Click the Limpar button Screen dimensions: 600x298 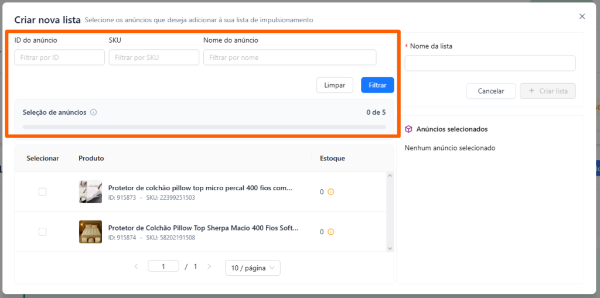pyautogui.click(x=335, y=85)
